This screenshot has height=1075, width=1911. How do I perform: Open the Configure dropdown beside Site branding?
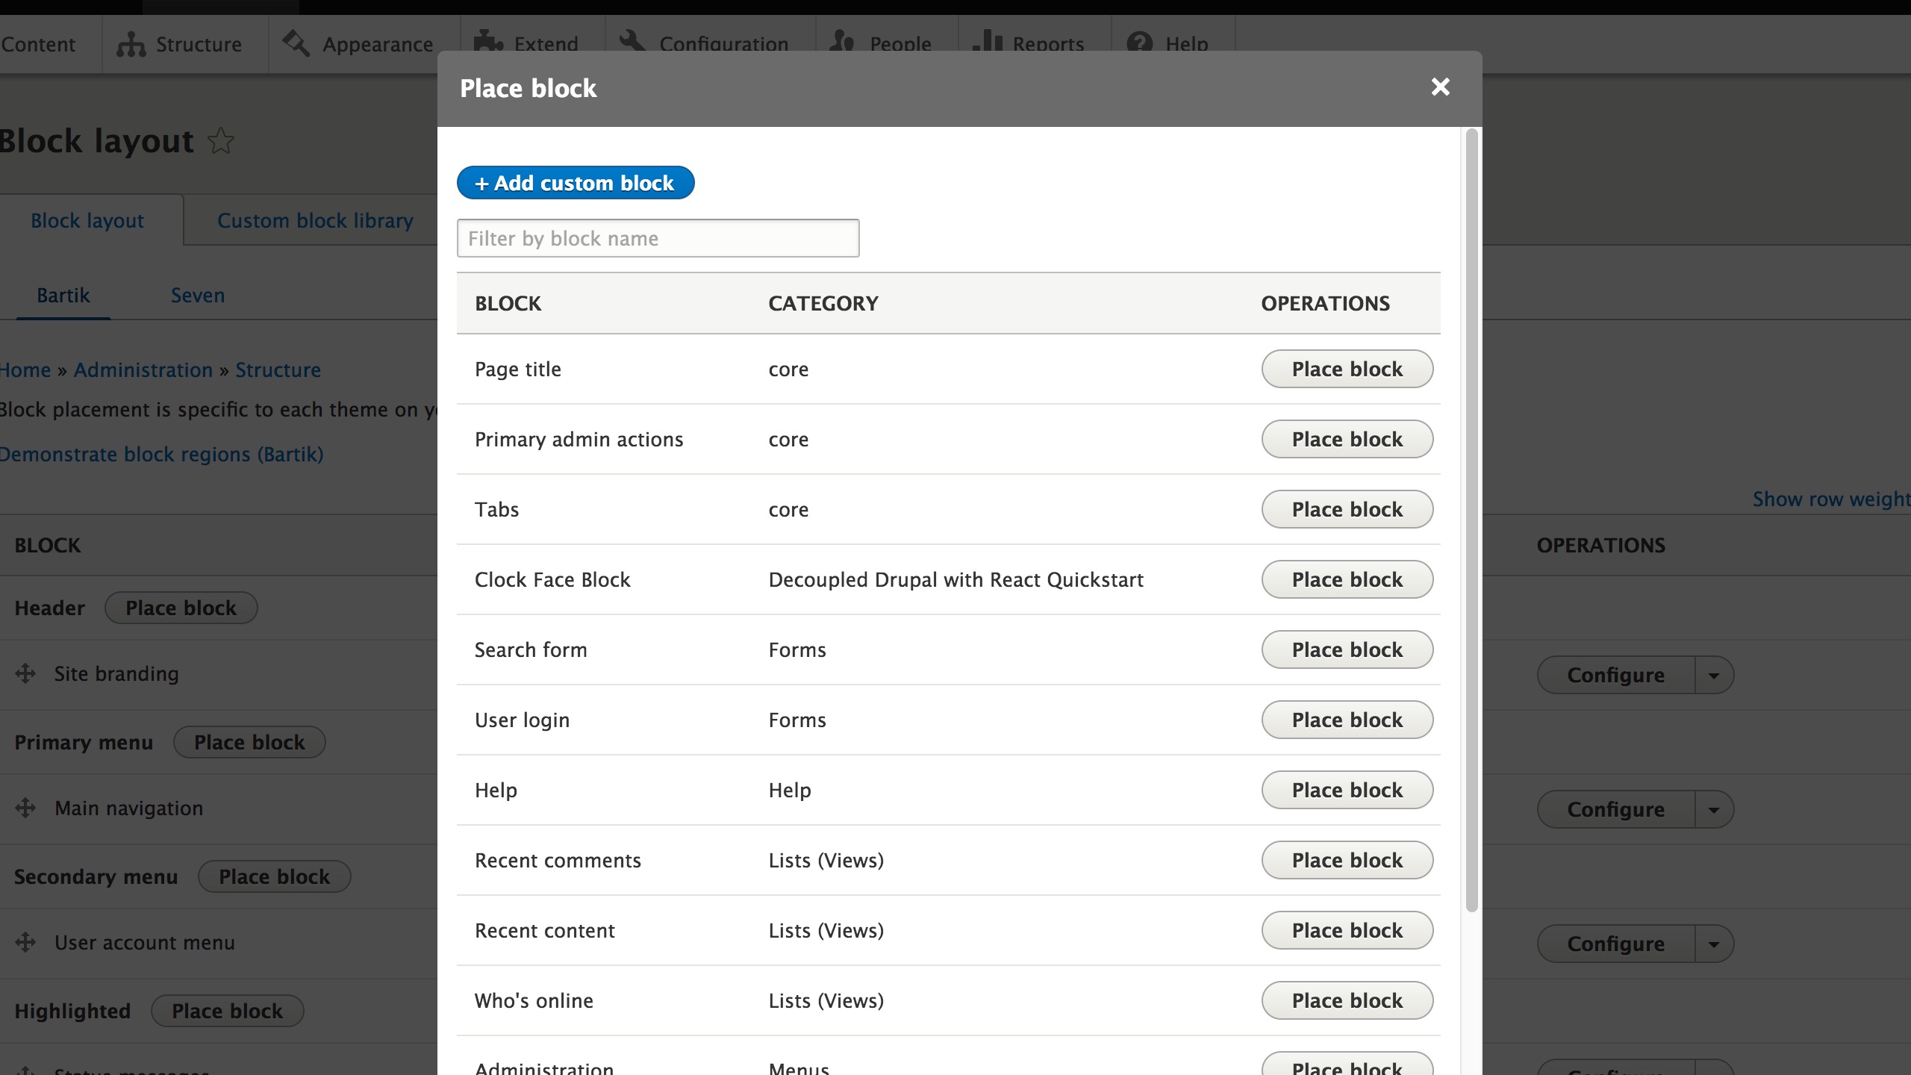point(1715,674)
